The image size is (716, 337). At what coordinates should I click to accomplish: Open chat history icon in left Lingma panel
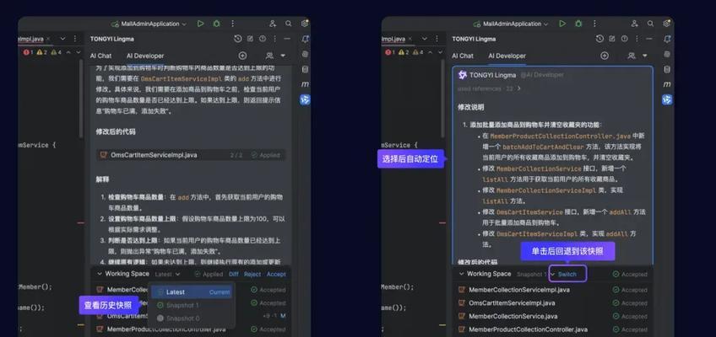(x=237, y=39)
